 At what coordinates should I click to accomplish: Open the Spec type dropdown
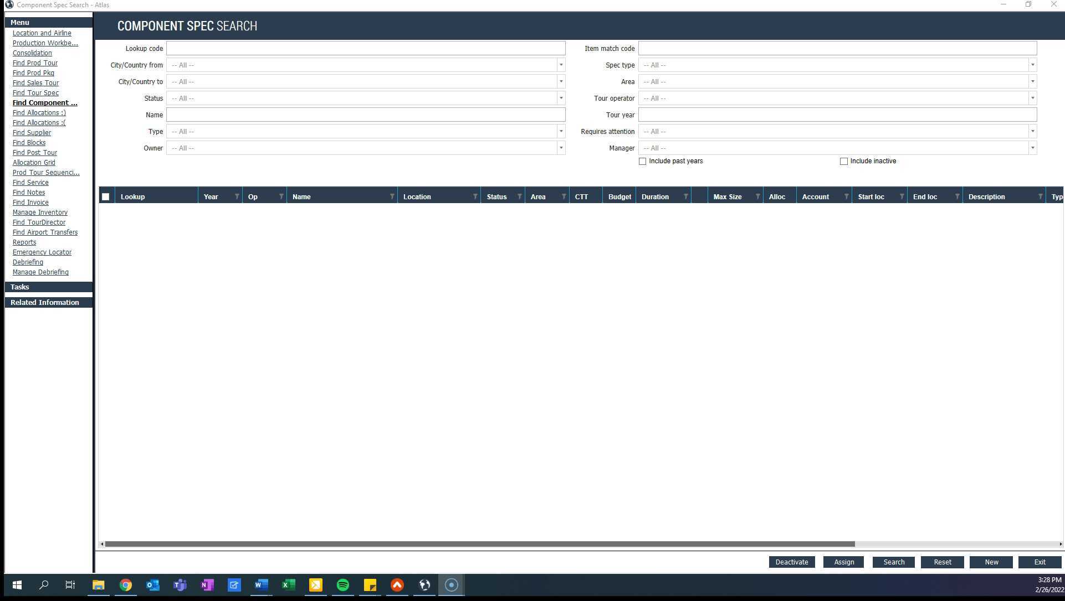(1032, 65)
